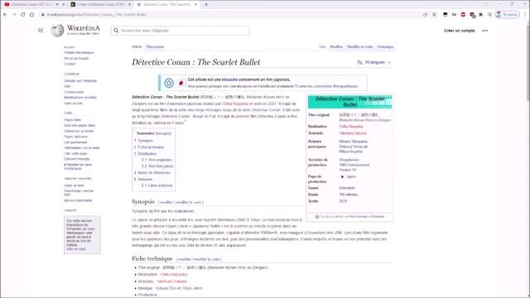Open the browser profile avatar icon
This screenshot has height=298, width=530.
pyautogui.click(x=499, y=15)
